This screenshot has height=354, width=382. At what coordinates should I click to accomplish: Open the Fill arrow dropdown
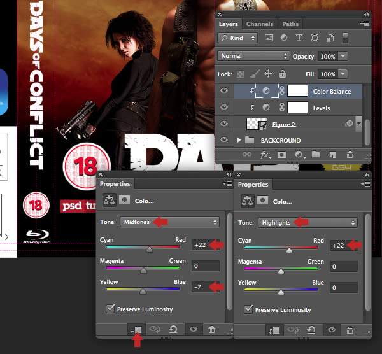point(343,74)
